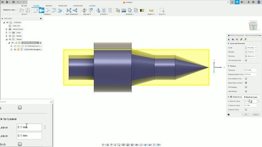Screen dimensions: 262x147
Task: Switch to the FABRICATION tab
Action: [78, 6]
